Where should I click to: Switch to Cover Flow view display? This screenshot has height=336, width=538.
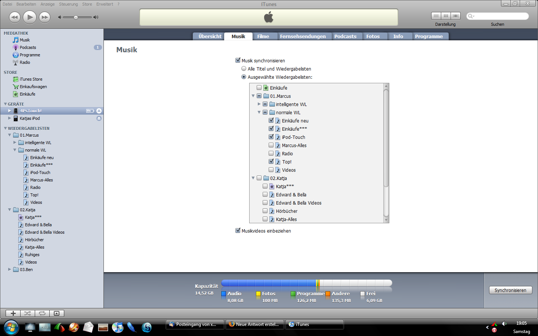tap(455, 16)
